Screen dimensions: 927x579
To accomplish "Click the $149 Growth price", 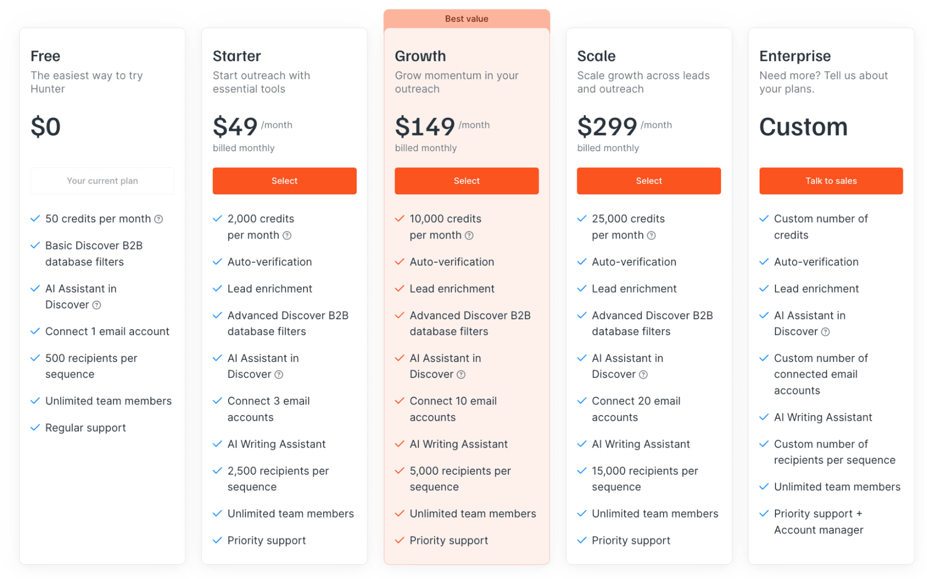I will click(x=425, y=127).
